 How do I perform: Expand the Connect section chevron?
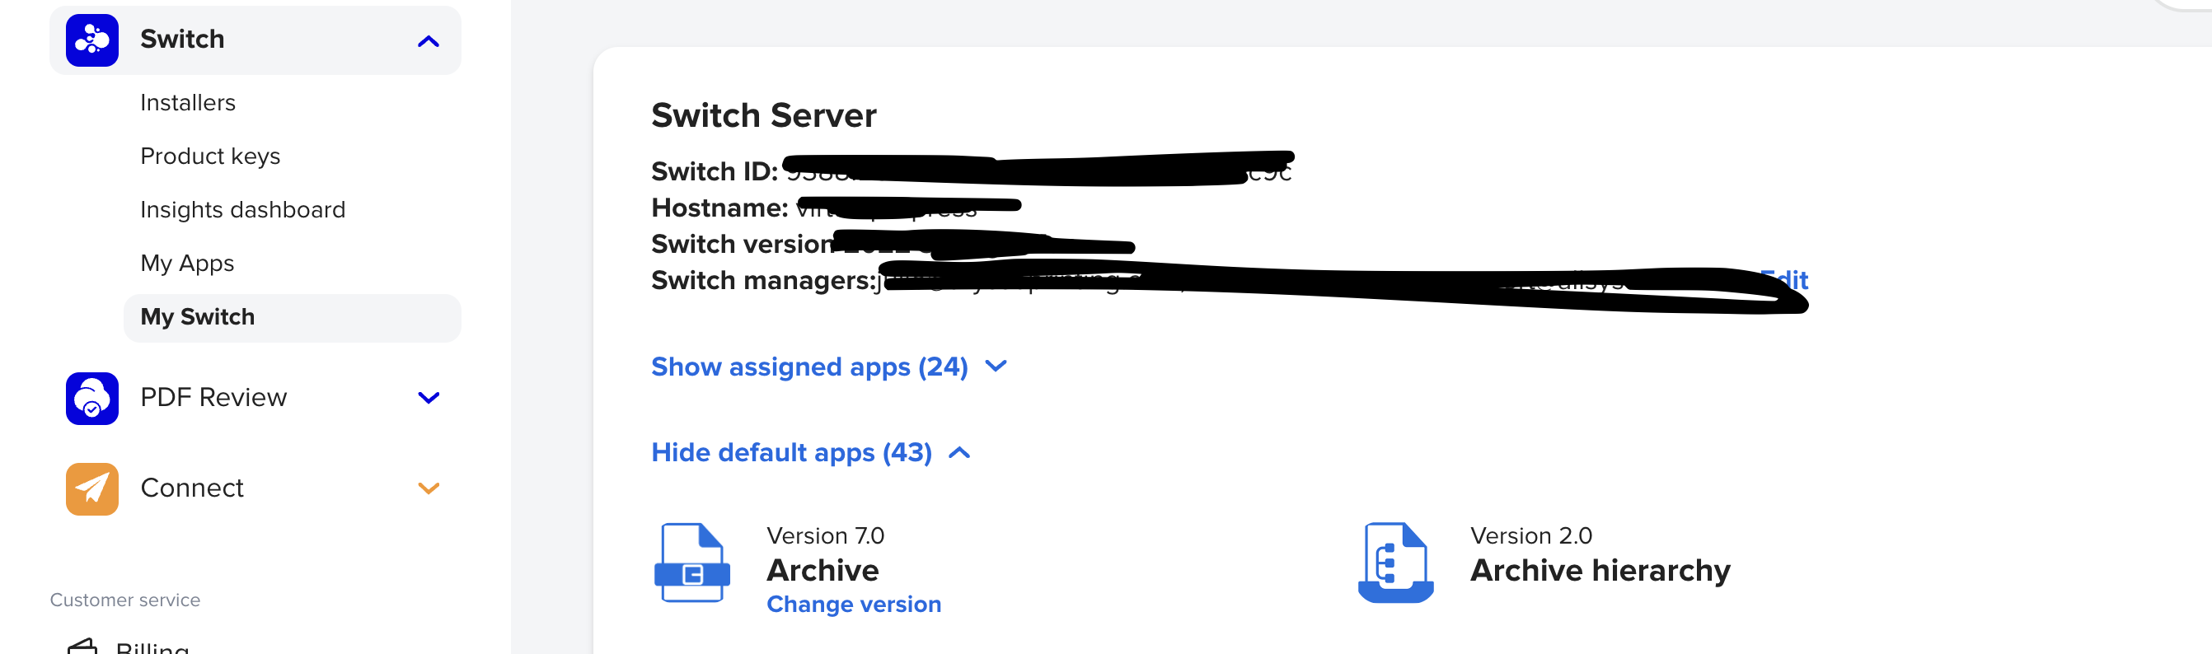(429, 488)
